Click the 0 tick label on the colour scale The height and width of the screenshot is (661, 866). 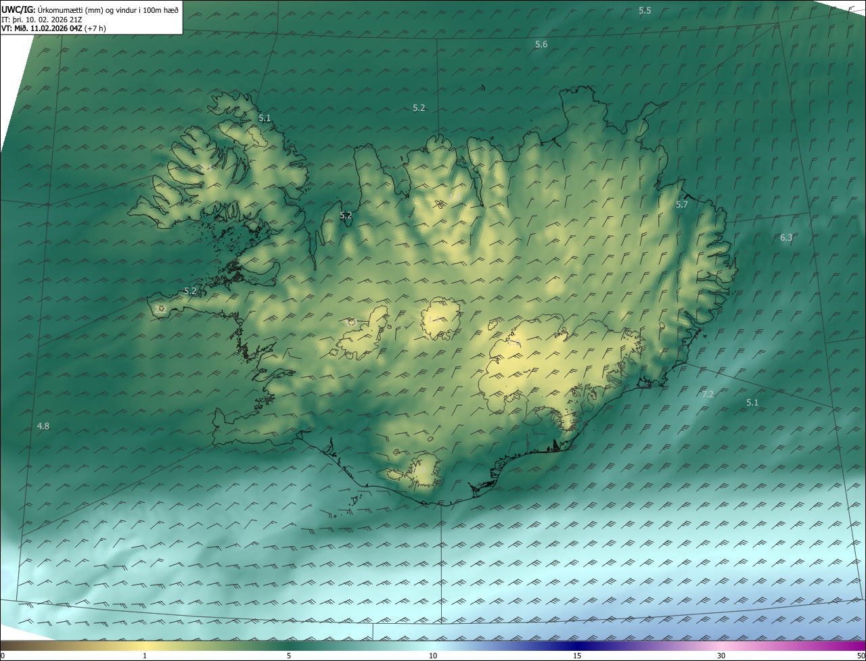pos(3,656)
